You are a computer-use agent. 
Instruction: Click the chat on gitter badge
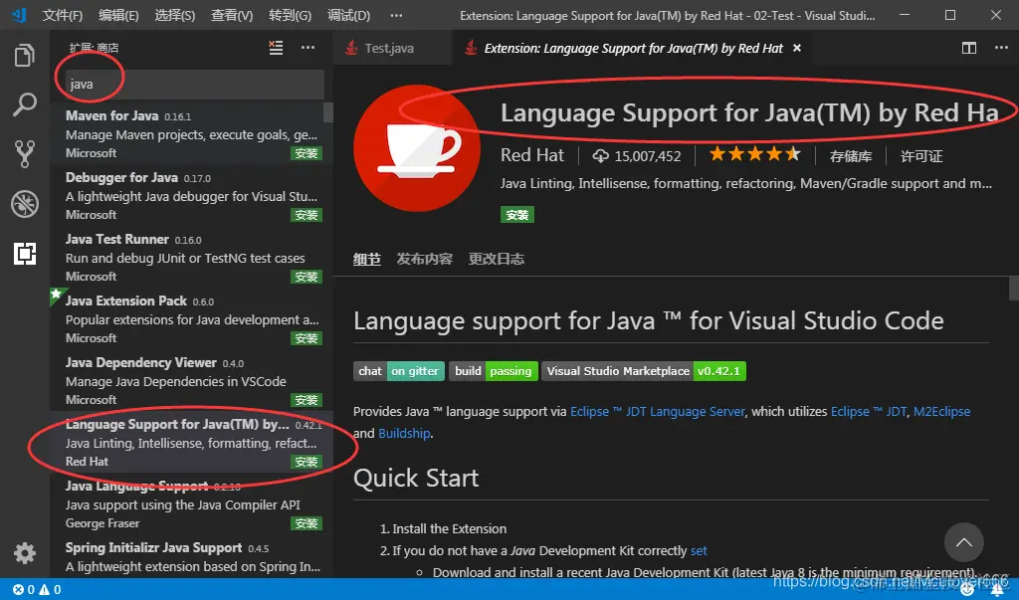[399, 371]
